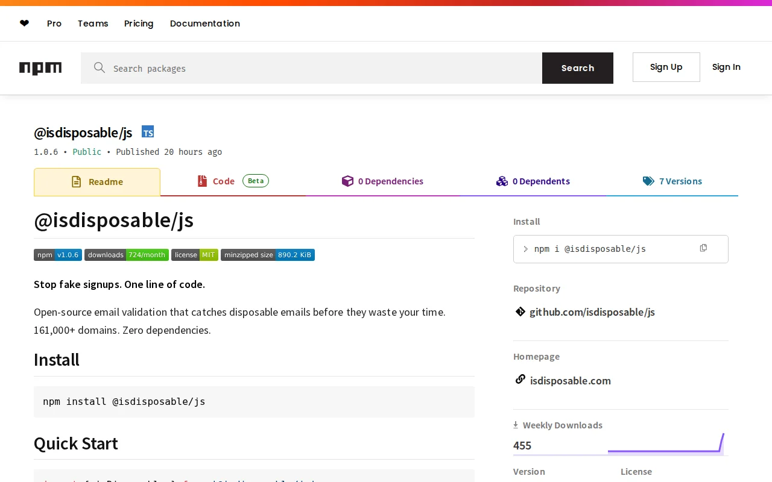This screenshot has height=482, width=772.
Task: Click the weekly downloads arrow icon
Action: click(x=516, y=425)
